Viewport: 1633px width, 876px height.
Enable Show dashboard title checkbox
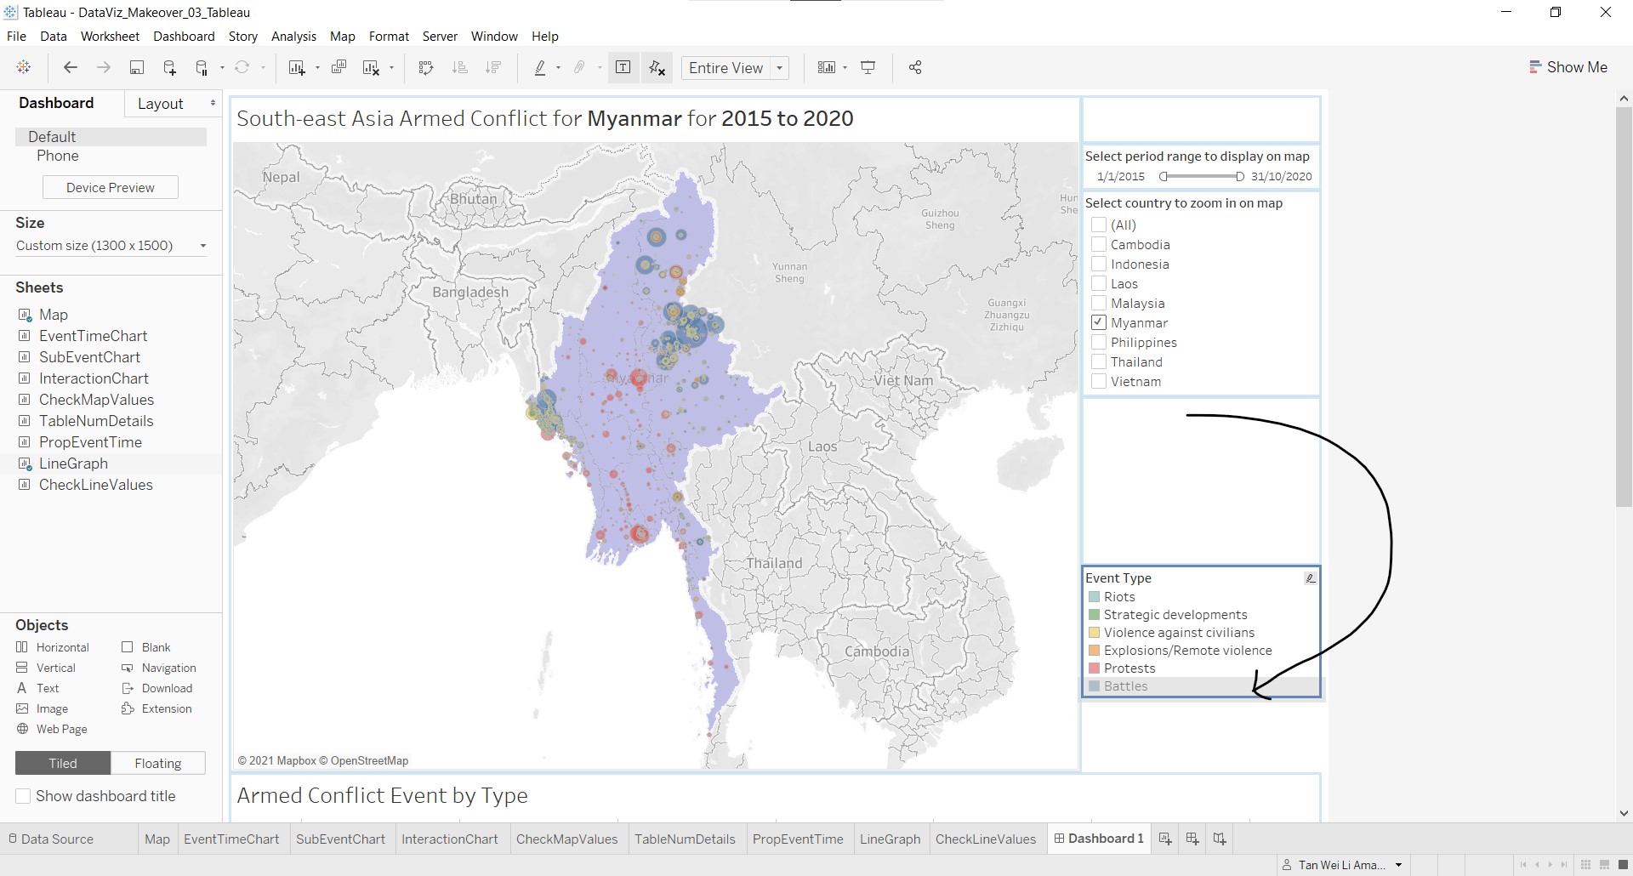[x=24, y=796]
